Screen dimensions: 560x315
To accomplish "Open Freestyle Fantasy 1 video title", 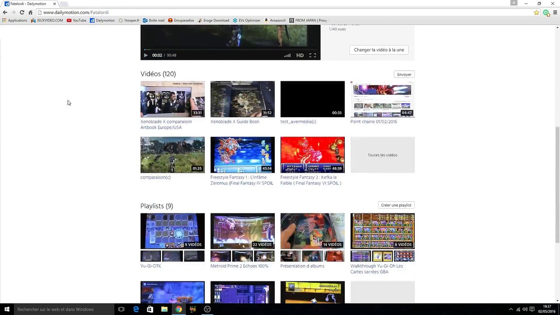I will (x=242, y=180).
